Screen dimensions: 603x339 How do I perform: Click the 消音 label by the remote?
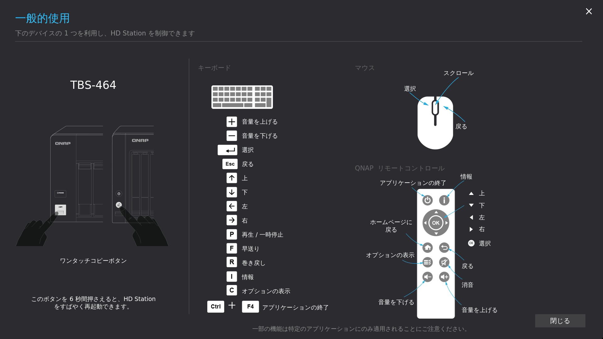pyautogui.click(x=467, y=285)
